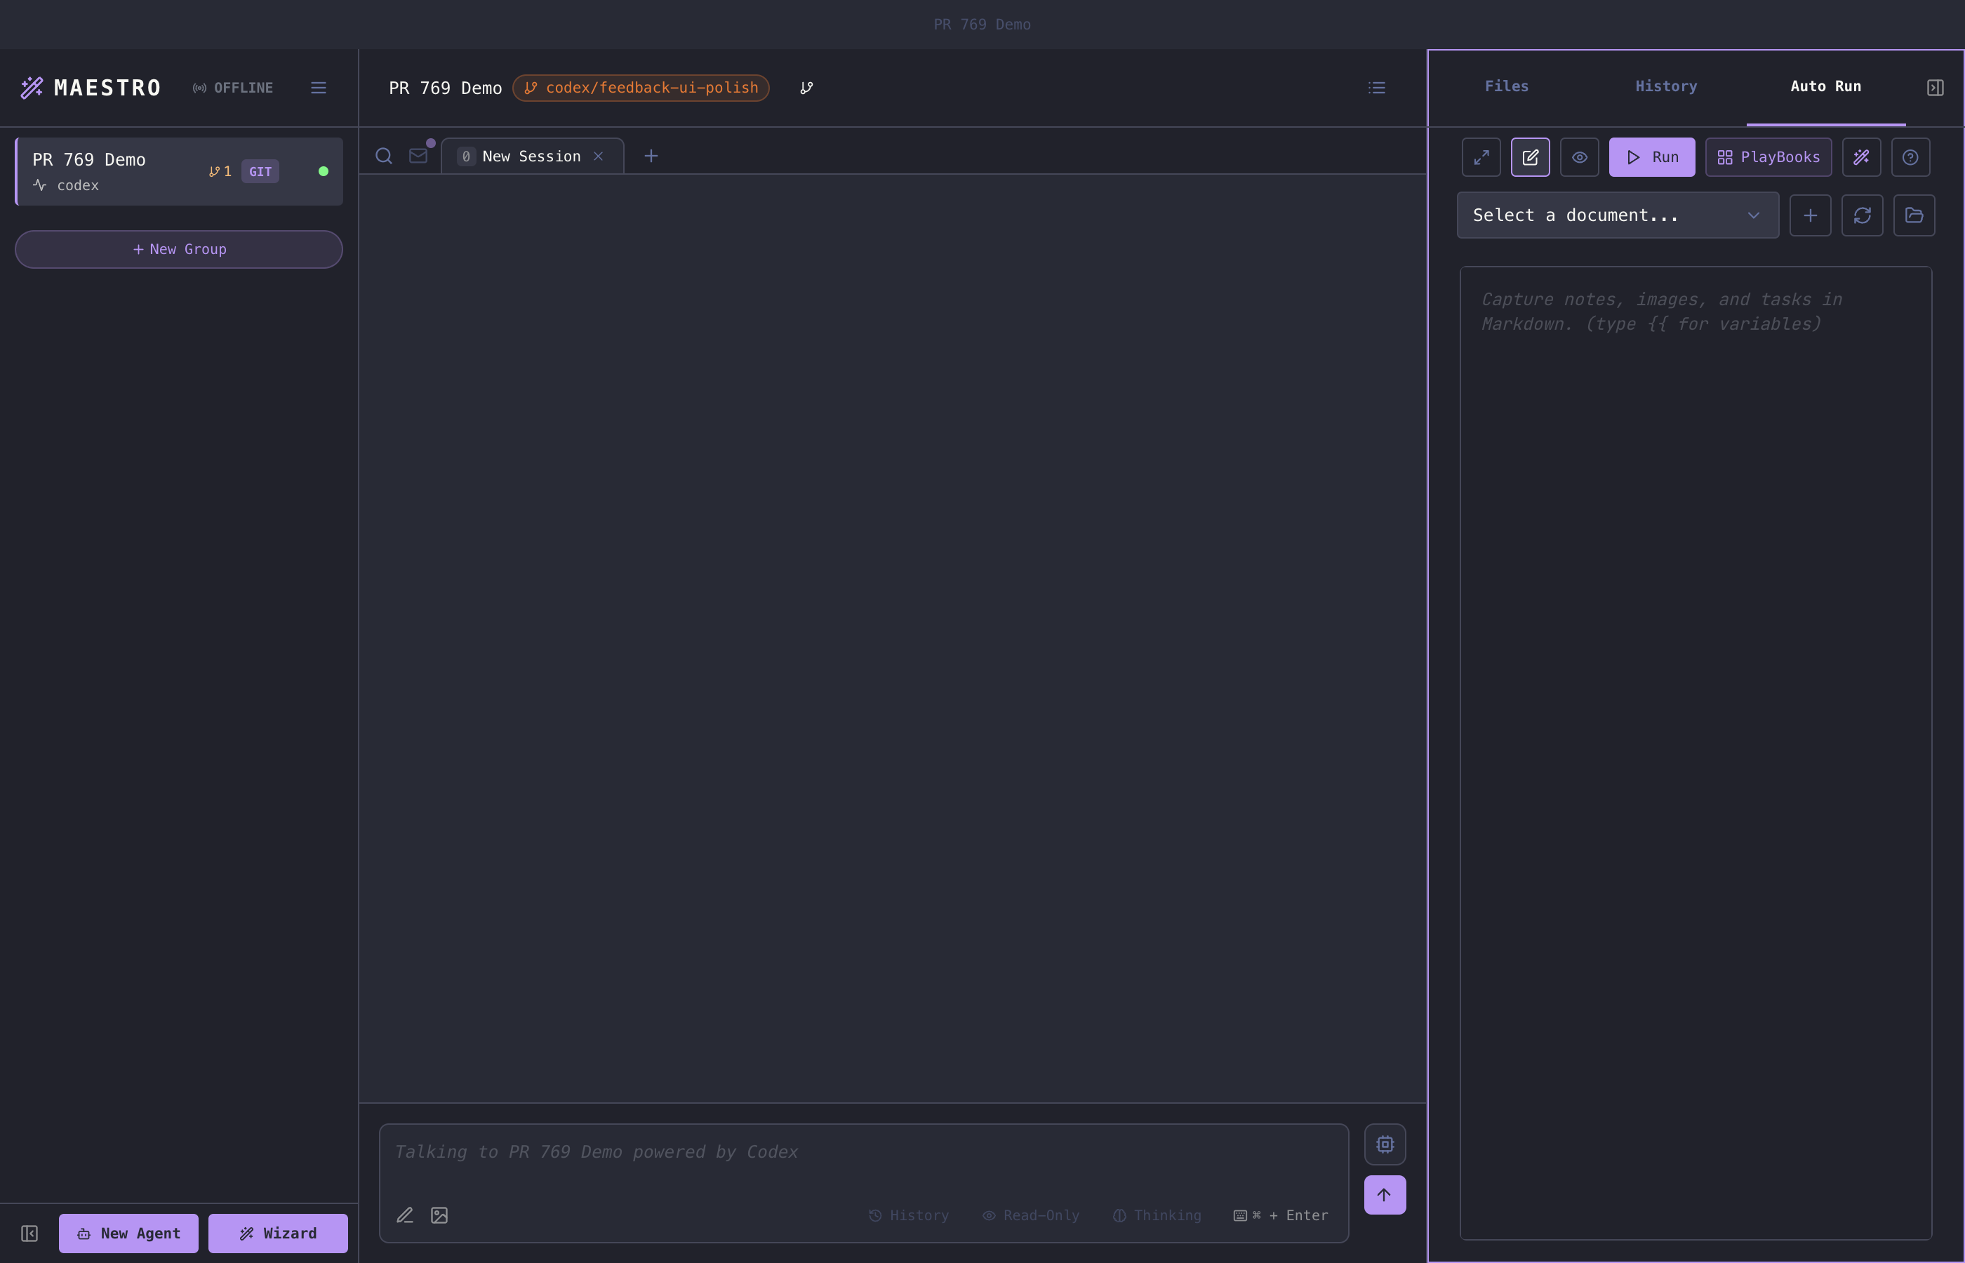Open the Auto Run help icon
Screen dimensions: 1965x1263
tap(1910, 156)
